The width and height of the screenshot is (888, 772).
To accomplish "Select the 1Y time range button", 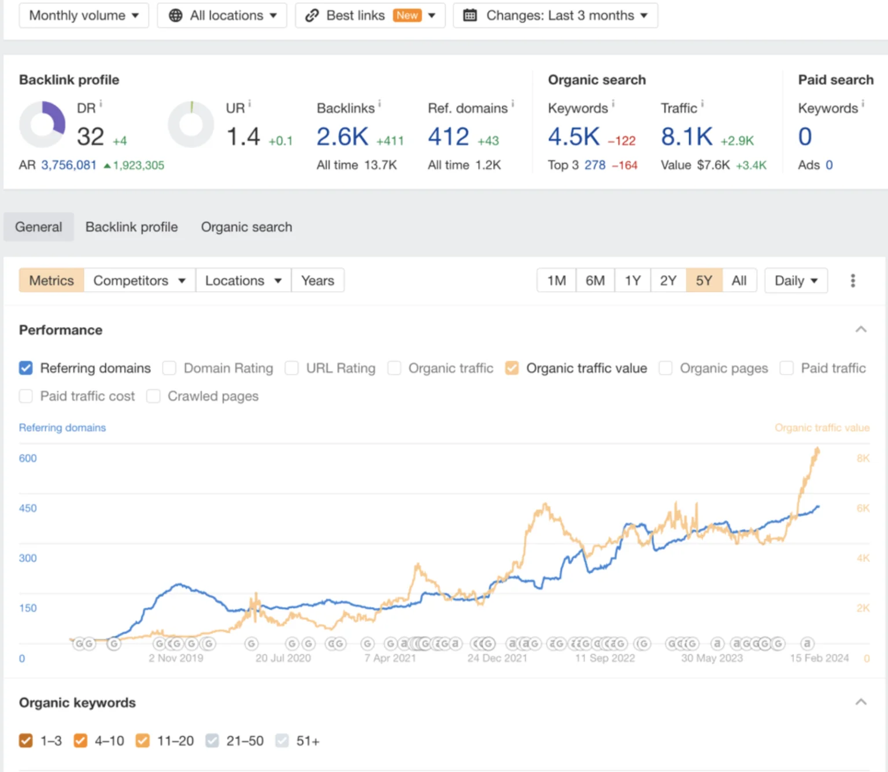I will tap(632, 281).
